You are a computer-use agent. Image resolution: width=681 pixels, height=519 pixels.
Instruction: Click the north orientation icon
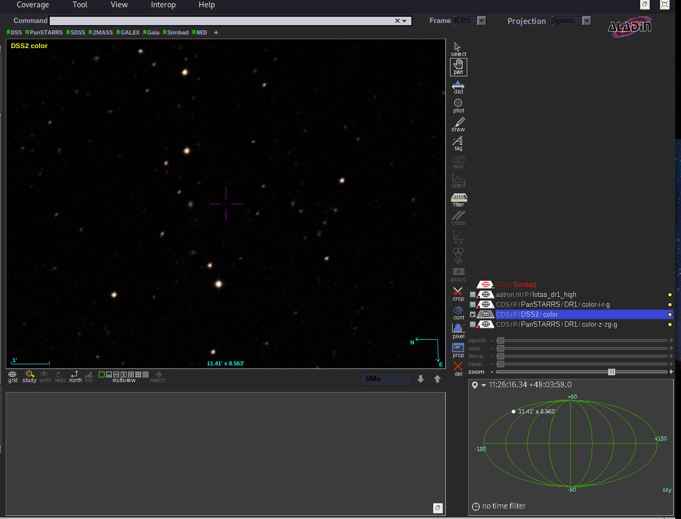point(75,376)
